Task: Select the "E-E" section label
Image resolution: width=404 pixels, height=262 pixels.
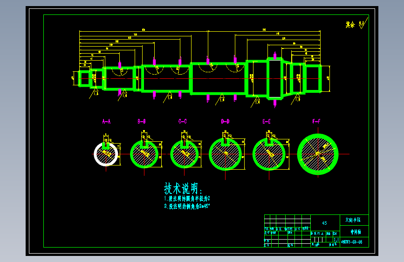Action: coord(267,122)
